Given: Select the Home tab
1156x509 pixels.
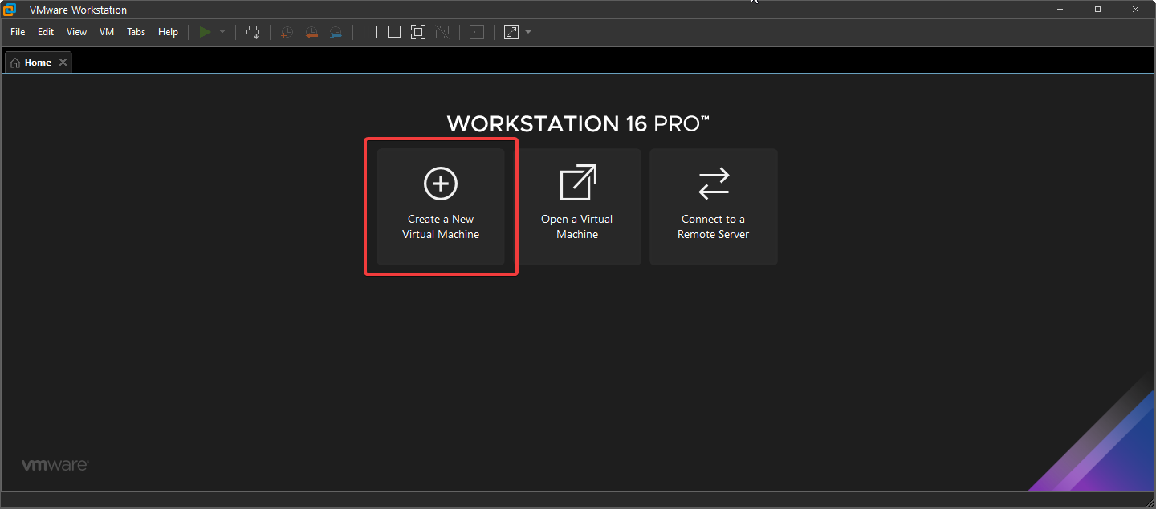Looking at the screenshot, I should (x=38, y=63).
